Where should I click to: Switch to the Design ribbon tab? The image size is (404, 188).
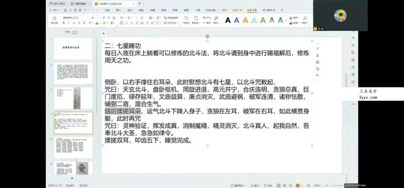point(130,10)
